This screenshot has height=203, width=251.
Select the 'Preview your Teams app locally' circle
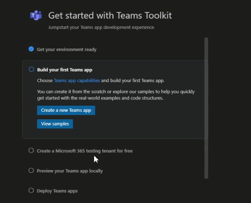point(31,170)
